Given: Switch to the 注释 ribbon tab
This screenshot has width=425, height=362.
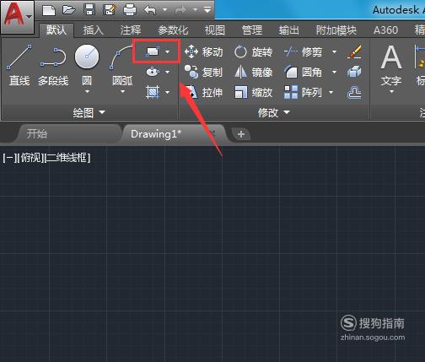Looking at the screenshot, I should coord(131,30).
